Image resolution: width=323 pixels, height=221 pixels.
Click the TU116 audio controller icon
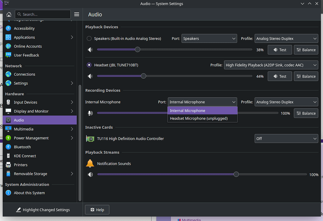pyautogui.click(x=90, y=138)
